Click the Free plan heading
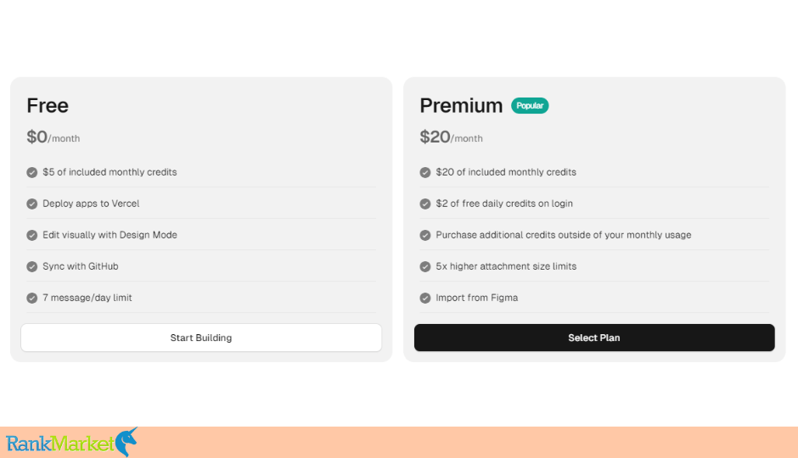This screenshot has height=458, width=798. tap(48, 106)
